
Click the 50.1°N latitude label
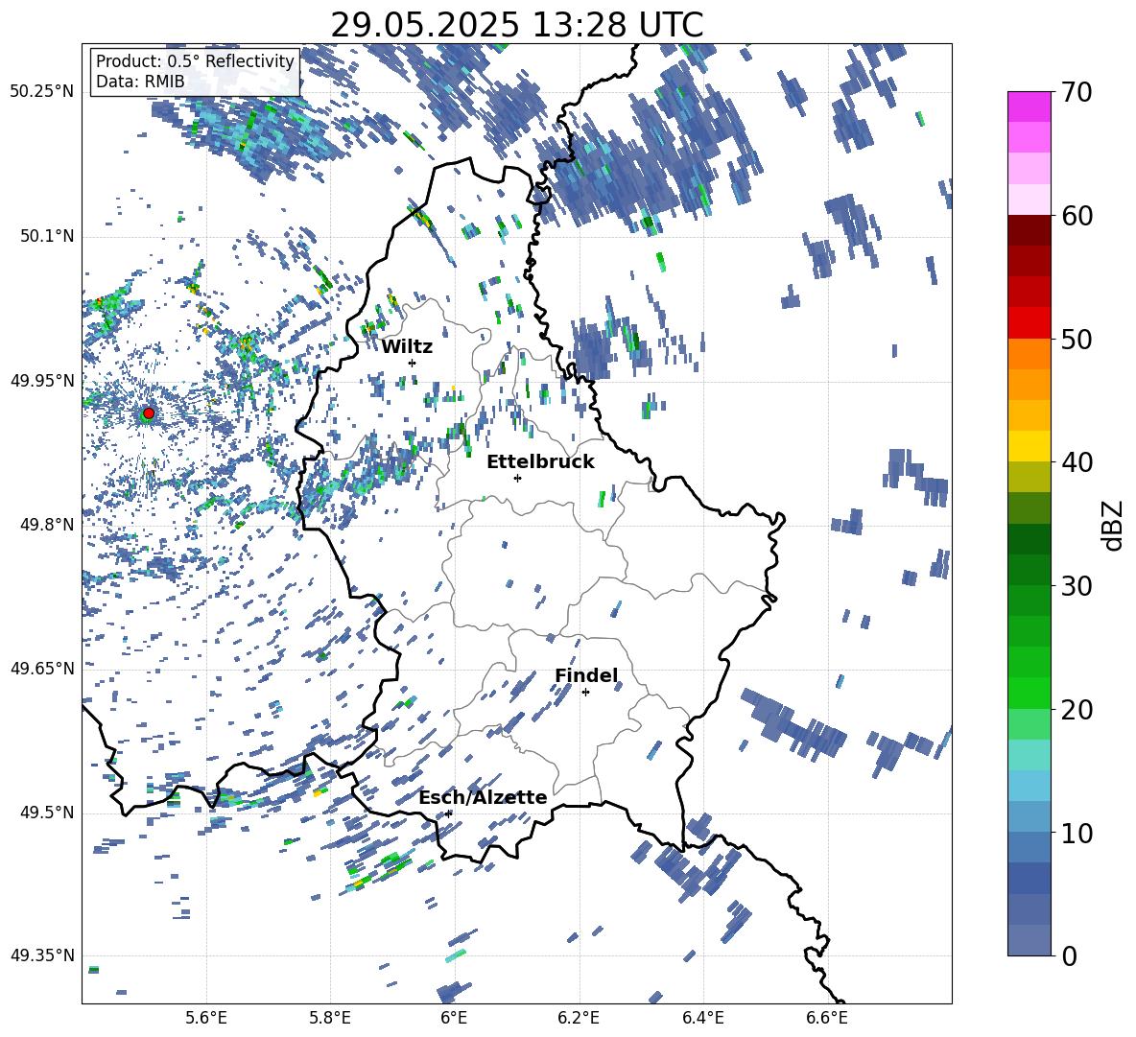point(46,236)
